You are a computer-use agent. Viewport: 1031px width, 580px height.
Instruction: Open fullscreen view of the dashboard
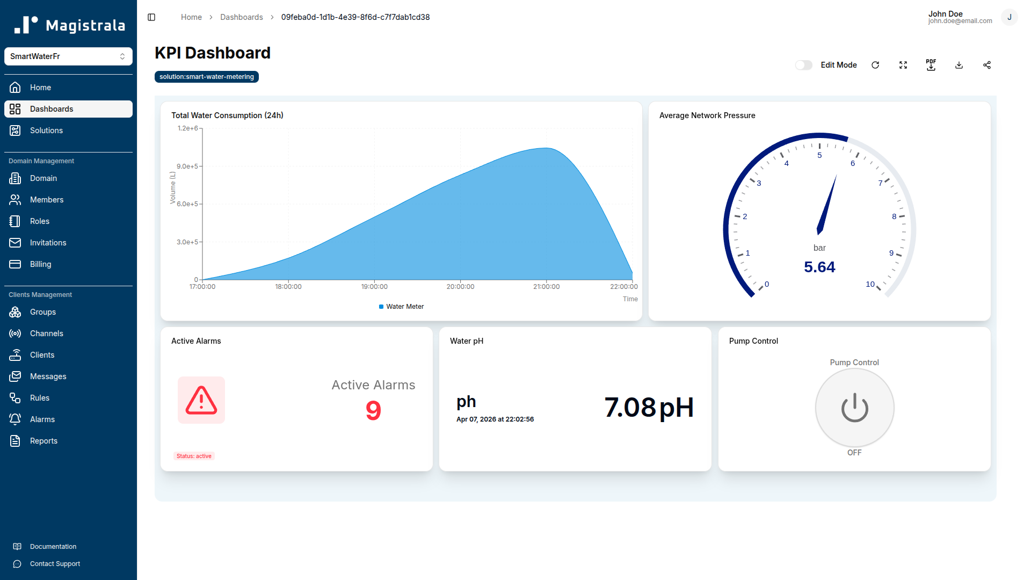pyautogui.click(x=903, y=64)
